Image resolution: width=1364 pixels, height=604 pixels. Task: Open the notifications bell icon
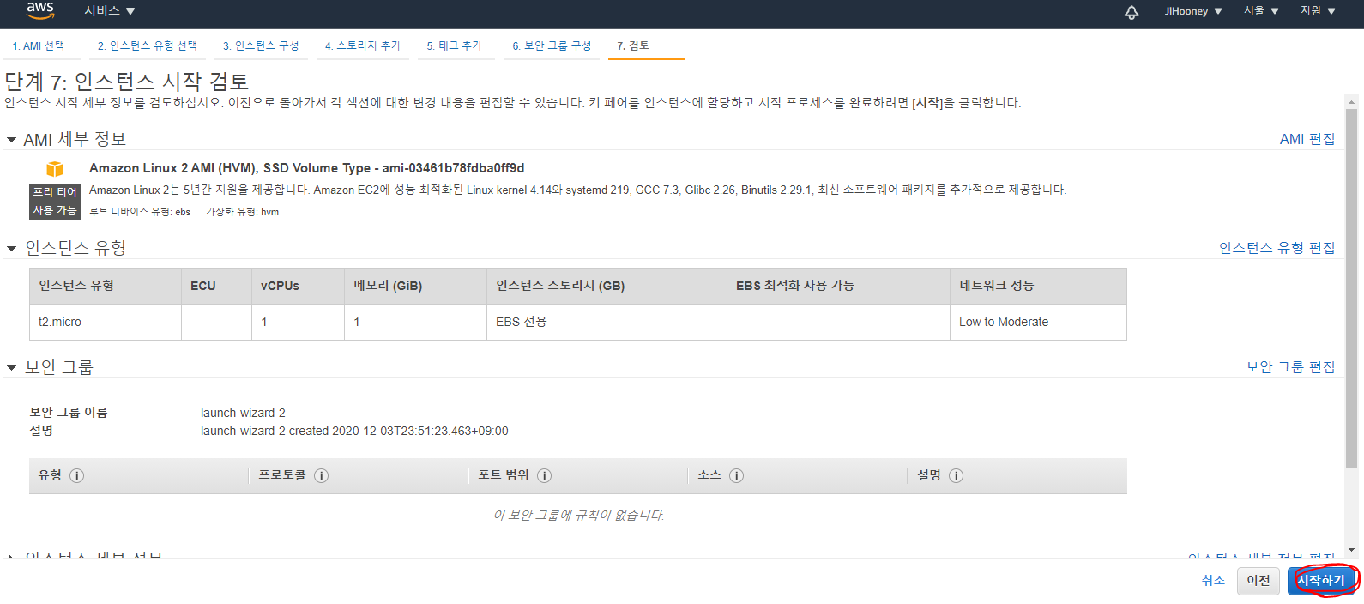pos(1132,11)
